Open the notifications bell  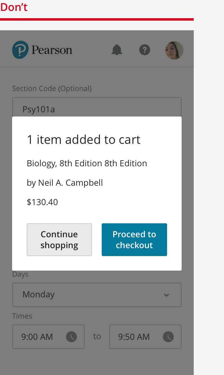(x=117, y=50)
